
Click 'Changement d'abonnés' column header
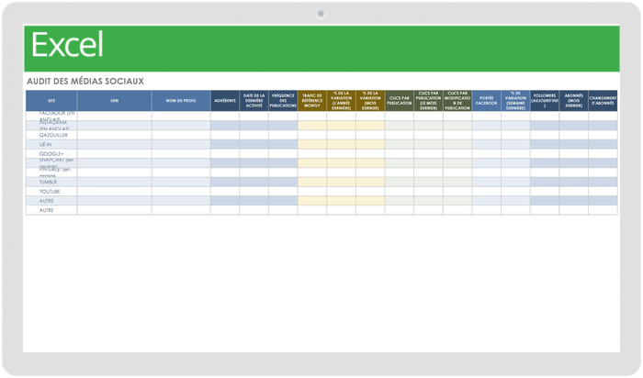603,100
